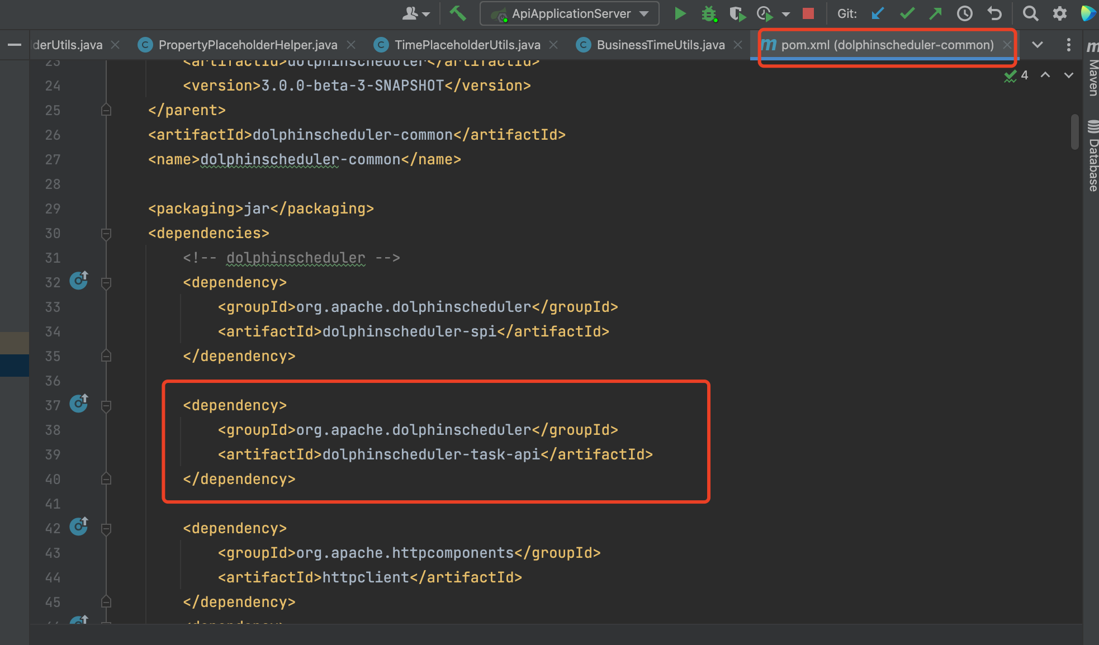This screenshot has height=645, width=1099.
Task: Fold the dependency block at line 37
Action: point(106,406)
